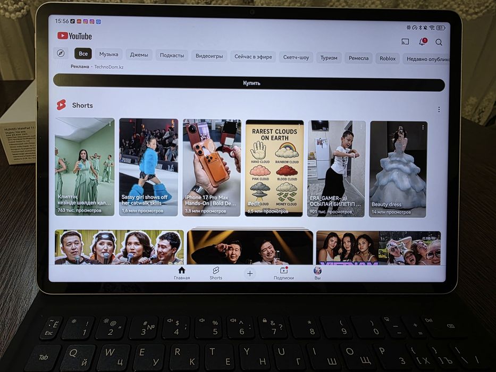Select the Roblox filter chip
Viewport: 496px width, 372px height.
click(388, 58)
